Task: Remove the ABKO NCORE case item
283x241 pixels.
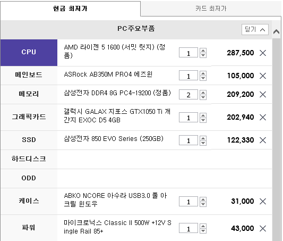Action: click(x=263, y=201)
